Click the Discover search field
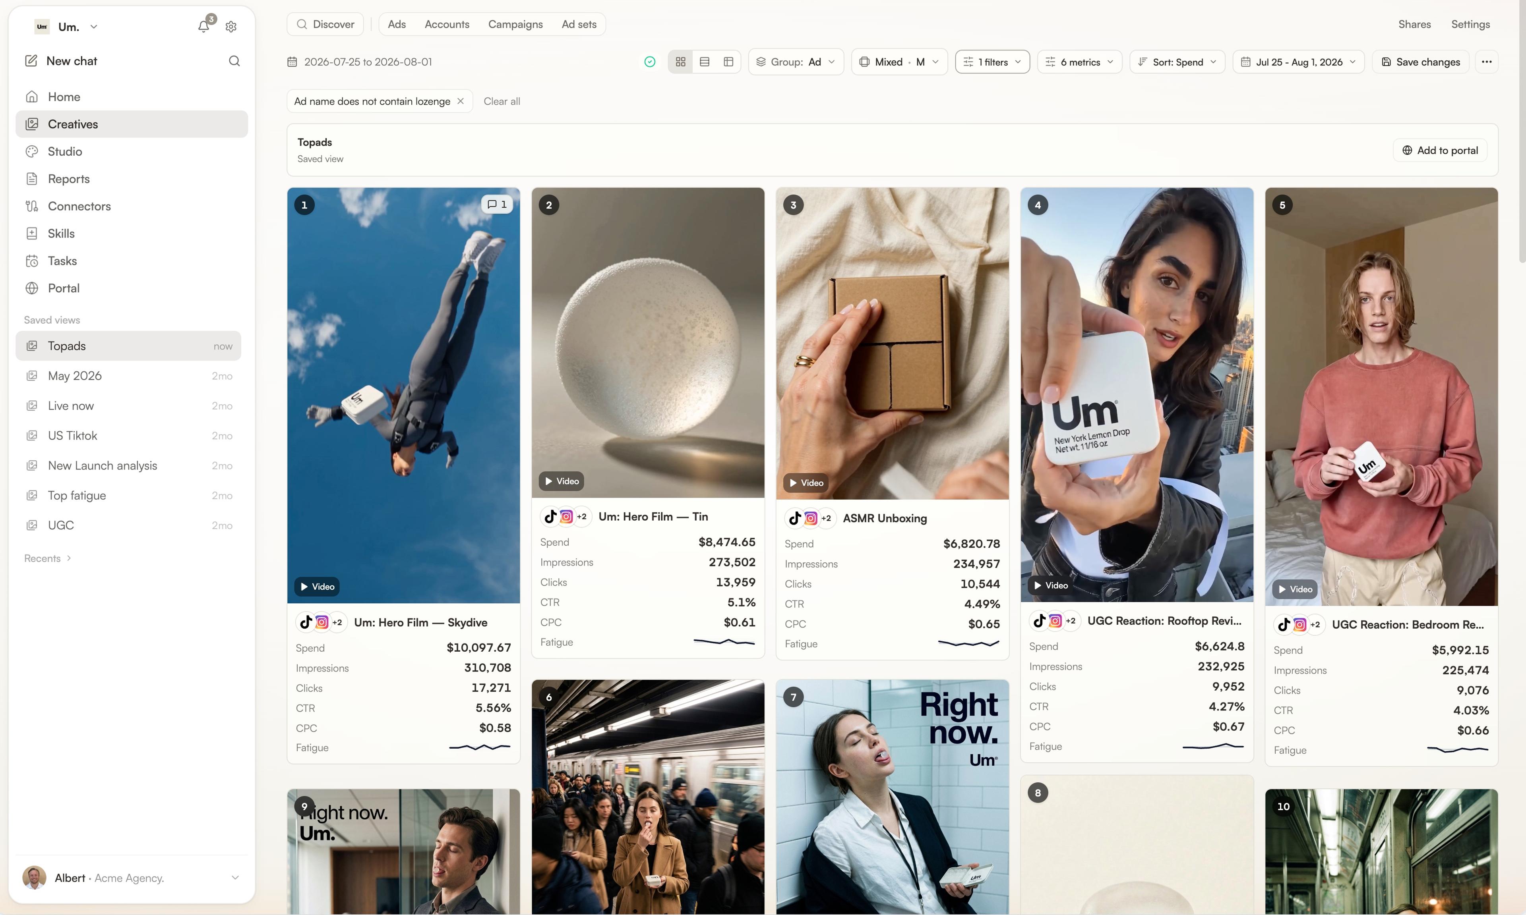This screenshot has width=1526, height=915. click(x=325, y=24)
